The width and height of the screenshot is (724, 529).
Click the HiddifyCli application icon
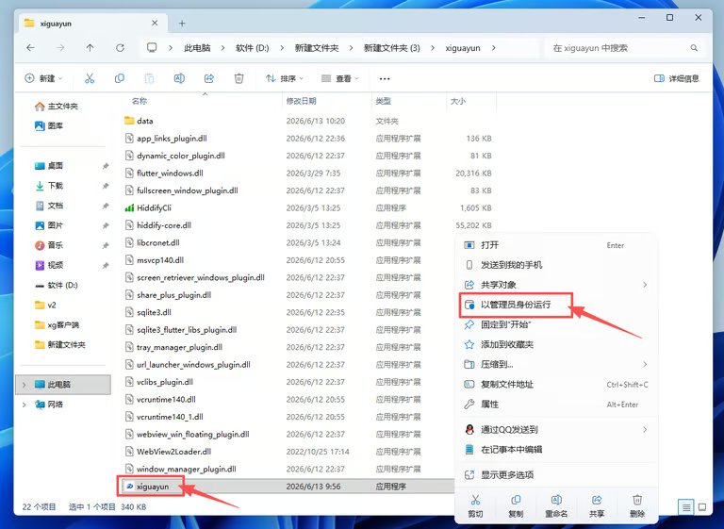[x=130, y=207]
